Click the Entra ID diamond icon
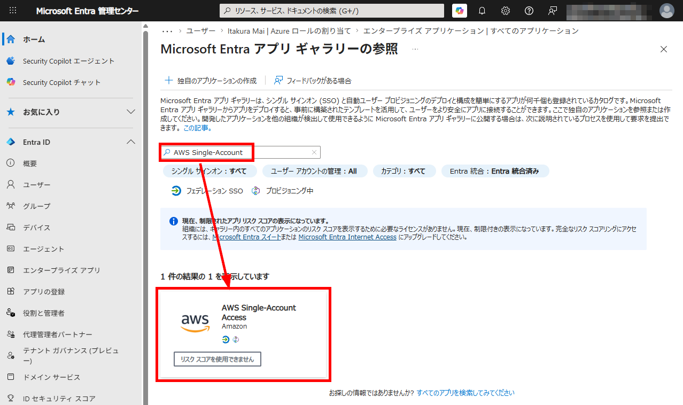Viewport: 683px width, 405px height. click(11, 142)
